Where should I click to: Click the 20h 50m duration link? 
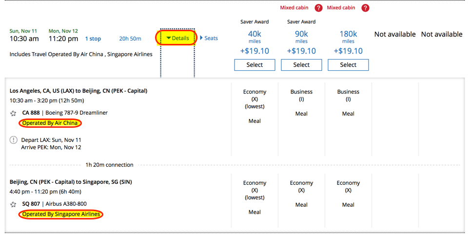pyautogui.click(x=130, y=39)
